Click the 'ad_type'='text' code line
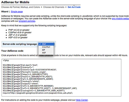The image size is (129, 102). click(x=20, y=65)
